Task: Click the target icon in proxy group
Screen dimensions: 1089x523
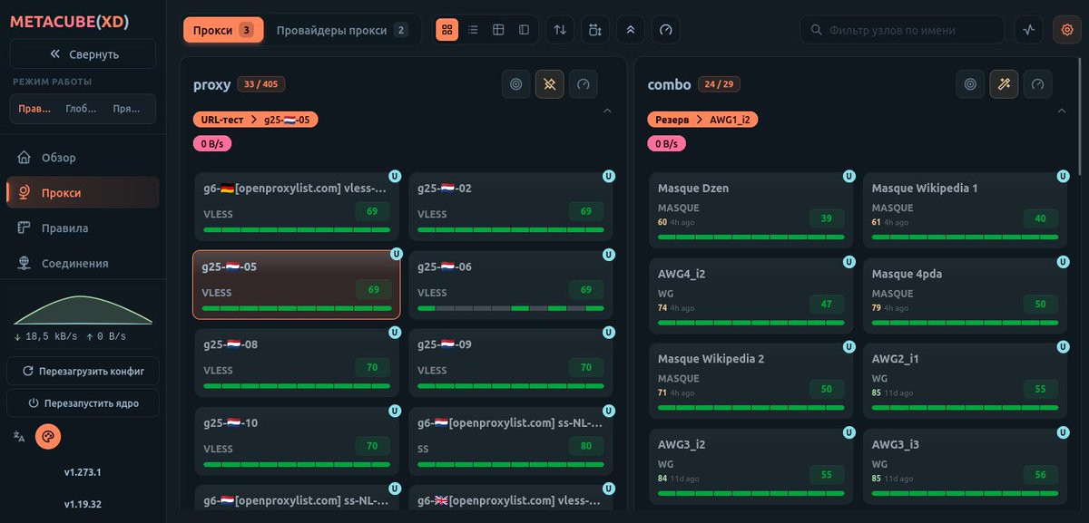Action: [516, 84]
